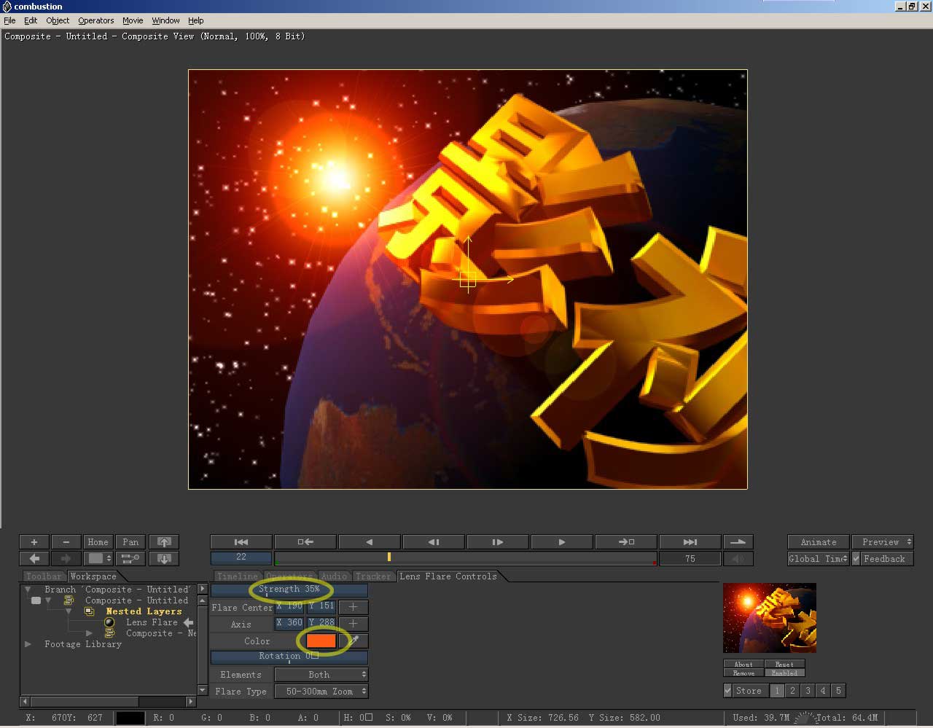Viewport: 933px width, 728px height.
Task: Click the go to first frame button
Action: point(241,542)
